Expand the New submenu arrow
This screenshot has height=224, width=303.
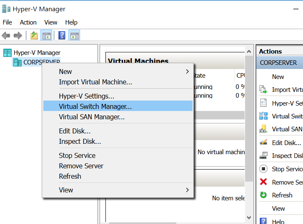point(187,71)
